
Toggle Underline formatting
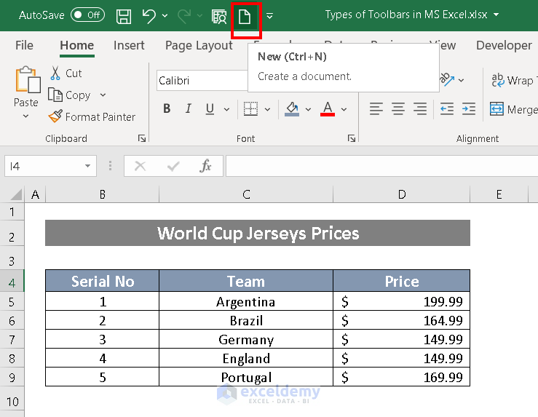210,109
